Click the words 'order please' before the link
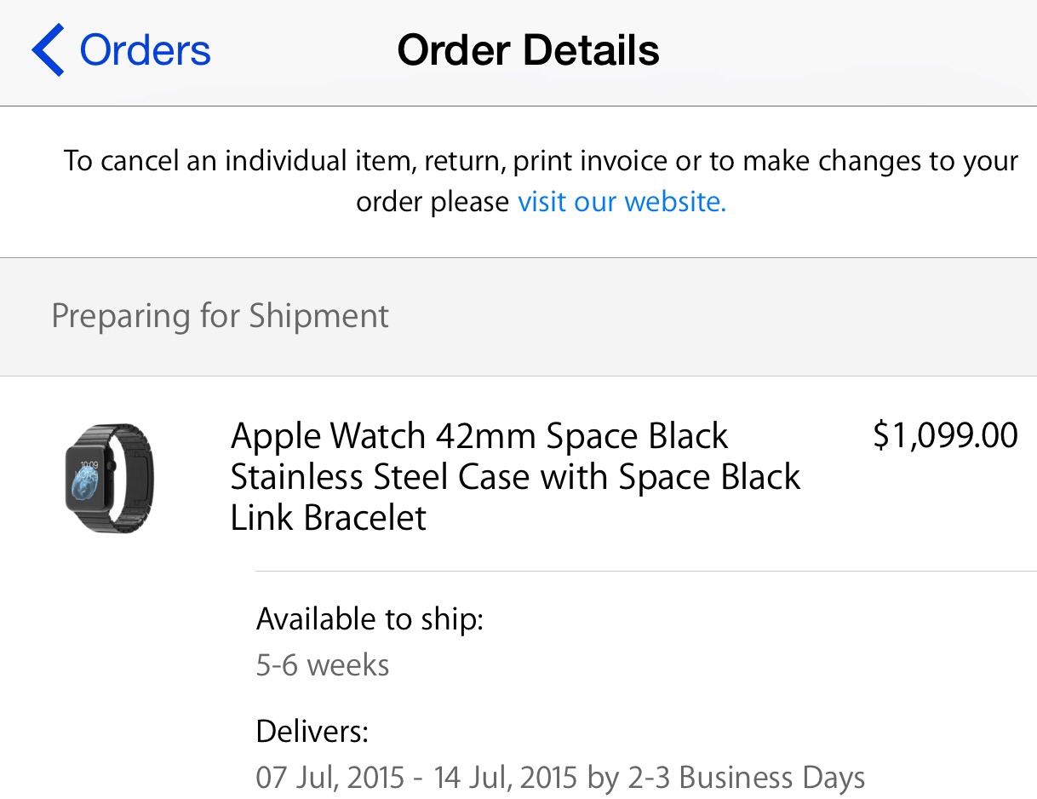This screenshot has height=799, width=1037. [432, 202]
